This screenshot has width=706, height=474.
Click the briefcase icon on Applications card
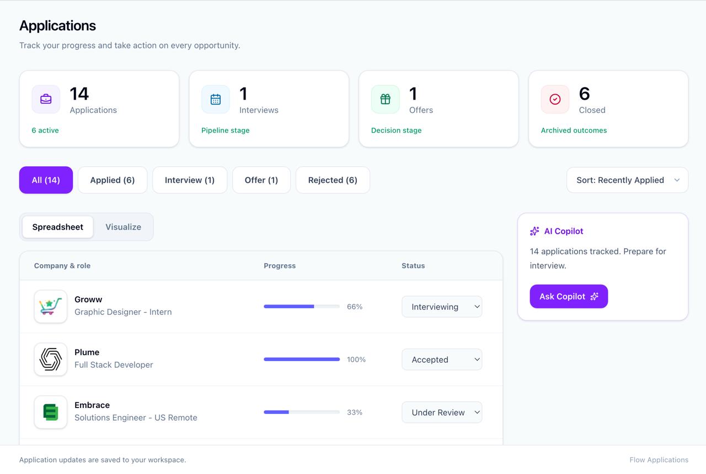coord(46,99)
